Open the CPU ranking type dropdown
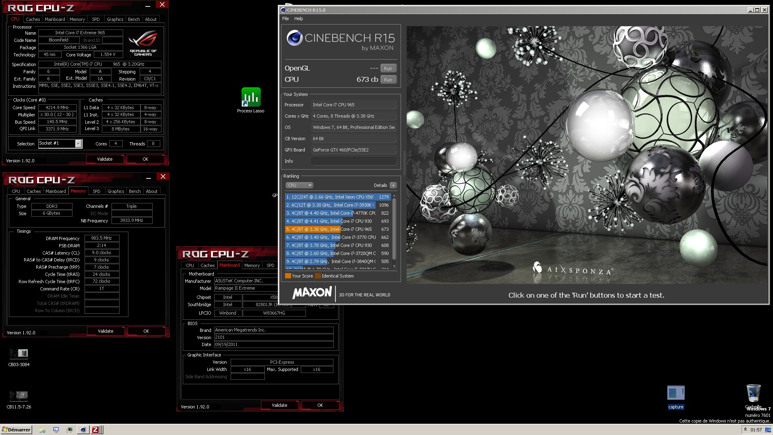 pyautogui.click(x=299, y=185)
